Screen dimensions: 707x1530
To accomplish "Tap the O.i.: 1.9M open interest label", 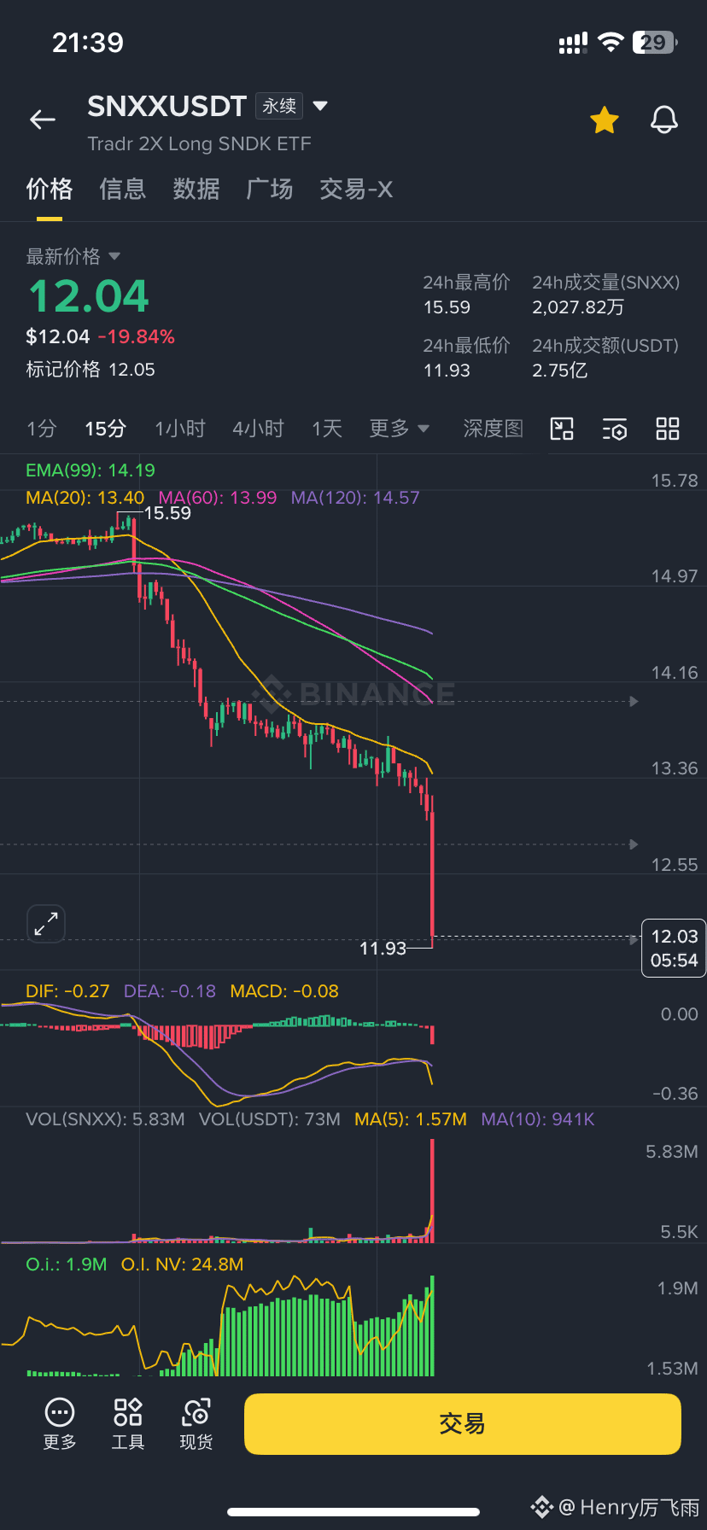I will click(67, 1264).
